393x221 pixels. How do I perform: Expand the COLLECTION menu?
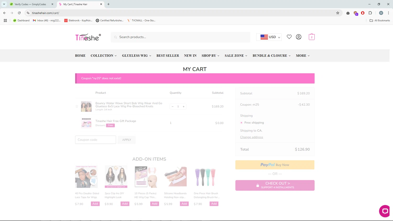(103, 56)
